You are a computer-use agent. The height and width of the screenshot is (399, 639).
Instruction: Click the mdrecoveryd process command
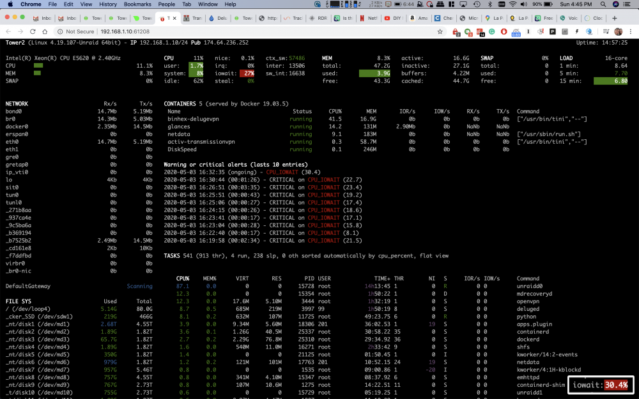pos(534,294)
